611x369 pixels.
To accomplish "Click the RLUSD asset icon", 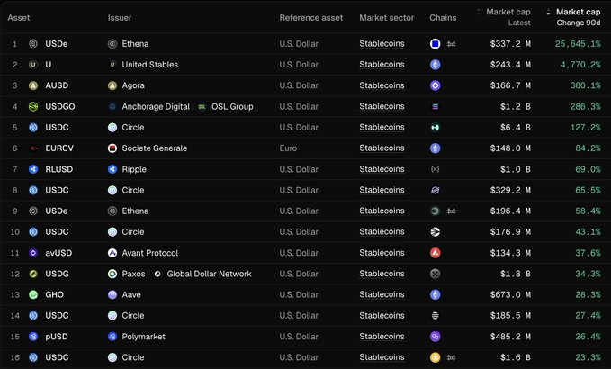I will tap(33, 169).
